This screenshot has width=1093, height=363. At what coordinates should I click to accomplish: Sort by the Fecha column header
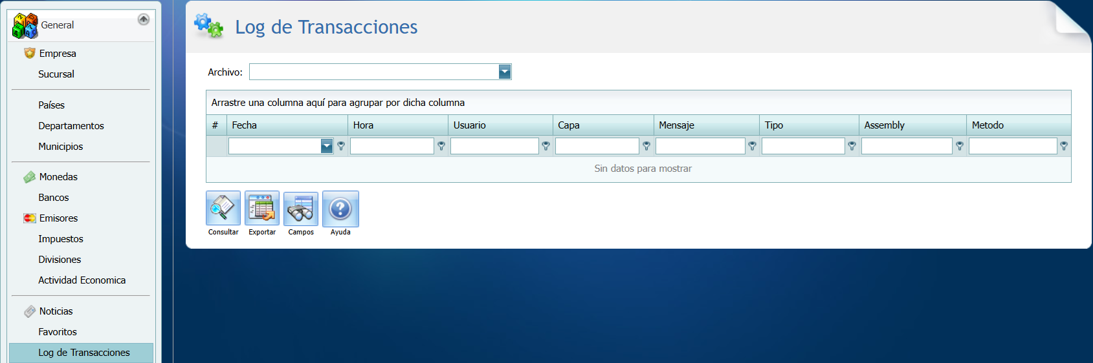click(287, 125)
